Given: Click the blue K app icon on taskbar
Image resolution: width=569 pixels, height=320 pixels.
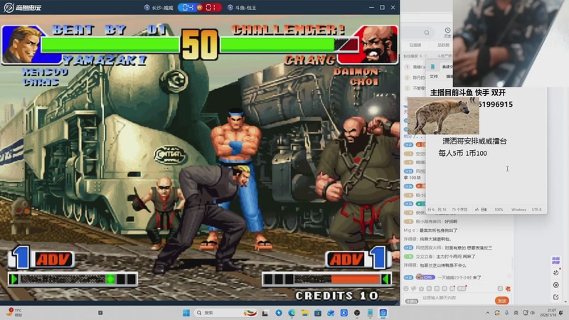Looking at the screenshot, I should (x=344, y=313).
